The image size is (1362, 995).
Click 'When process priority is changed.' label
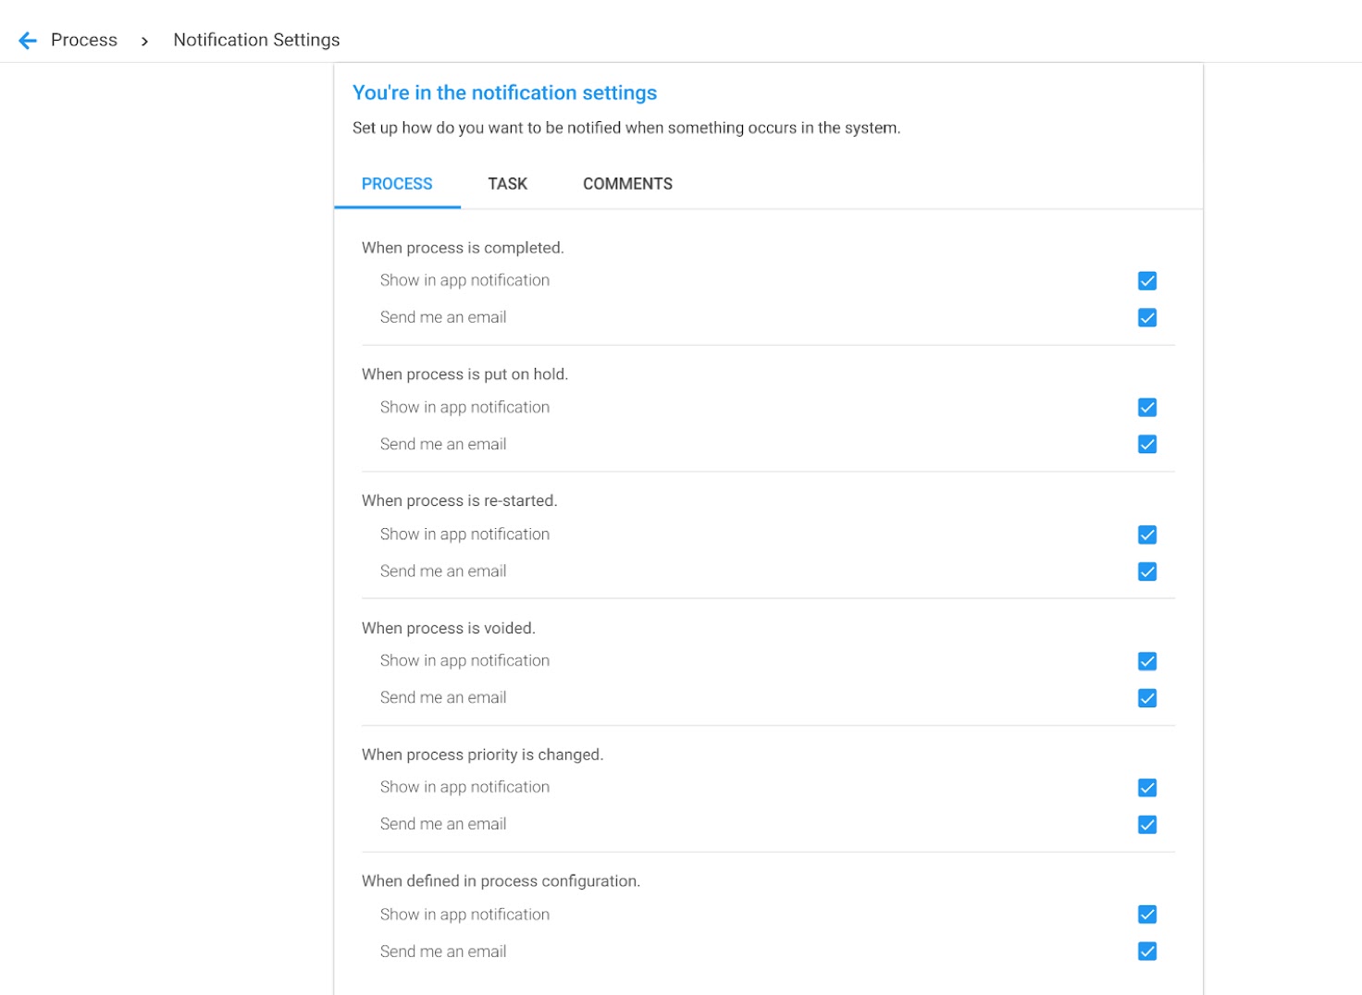click(x=482, y=755)
